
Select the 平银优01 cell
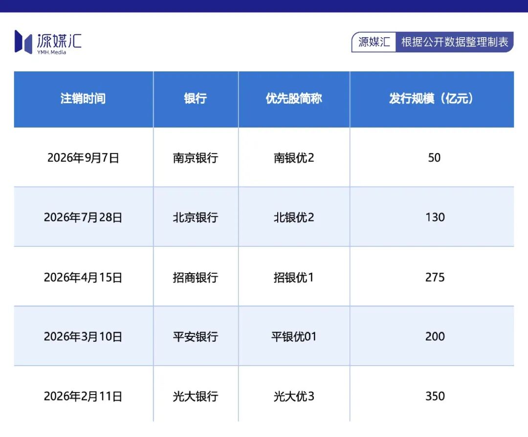(294, 336)
